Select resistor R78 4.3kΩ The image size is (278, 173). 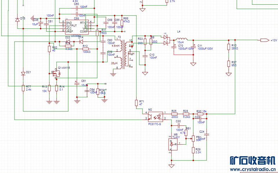click(x=68, y=46)
